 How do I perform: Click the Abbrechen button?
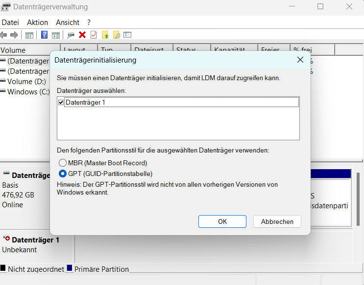click(277, 221)
